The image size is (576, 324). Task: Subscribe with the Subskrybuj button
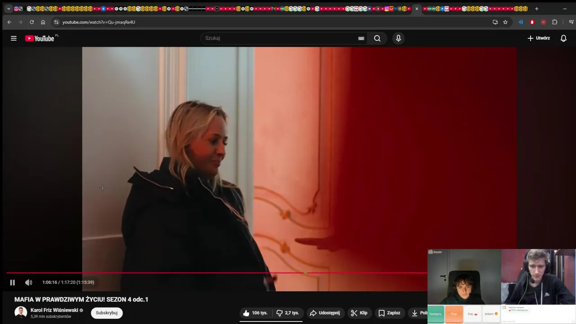click(x=107, y=313)
